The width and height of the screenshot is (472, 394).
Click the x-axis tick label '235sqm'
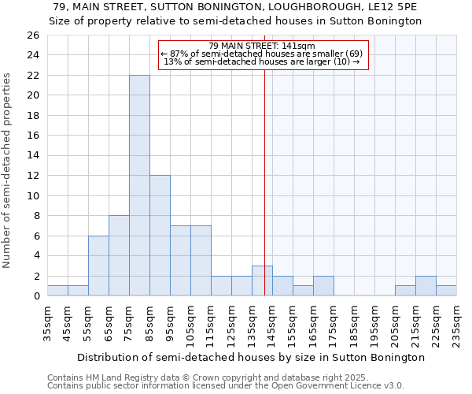click(x=456, y=327)
